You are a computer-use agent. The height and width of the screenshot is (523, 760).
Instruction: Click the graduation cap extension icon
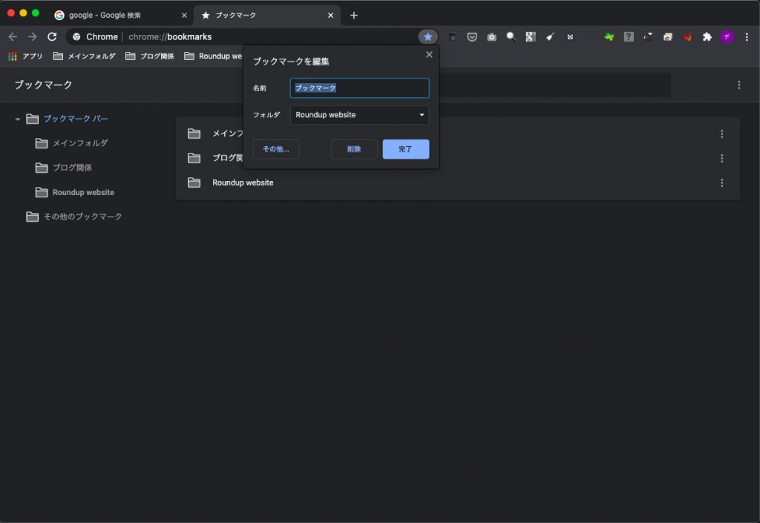[x=648, y=37]
